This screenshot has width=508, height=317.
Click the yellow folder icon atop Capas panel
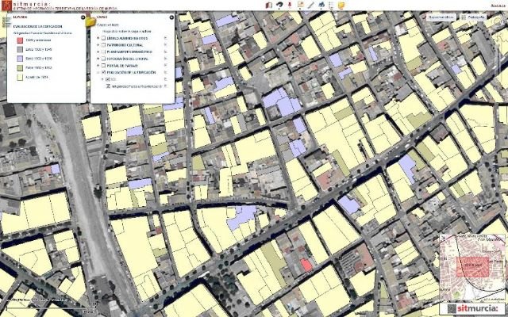pyautogui.click(x=90, y=22)
